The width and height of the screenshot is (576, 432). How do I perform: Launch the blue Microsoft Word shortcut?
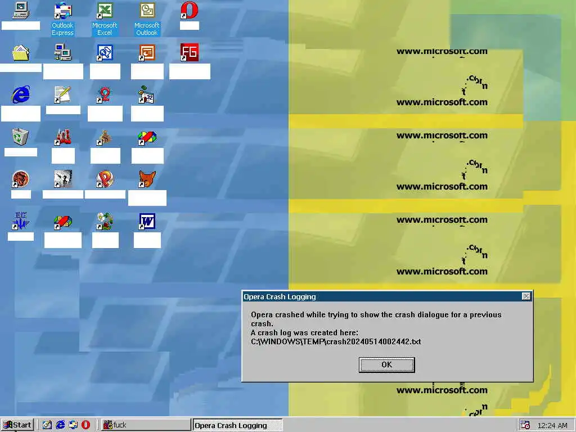point(147,221)
